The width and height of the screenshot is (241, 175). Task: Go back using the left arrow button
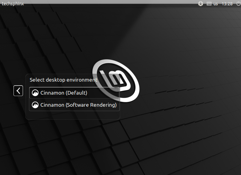(18, 91)
